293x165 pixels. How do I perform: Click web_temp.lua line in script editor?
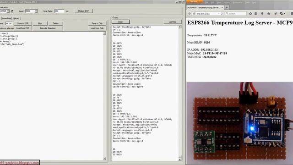12,44
